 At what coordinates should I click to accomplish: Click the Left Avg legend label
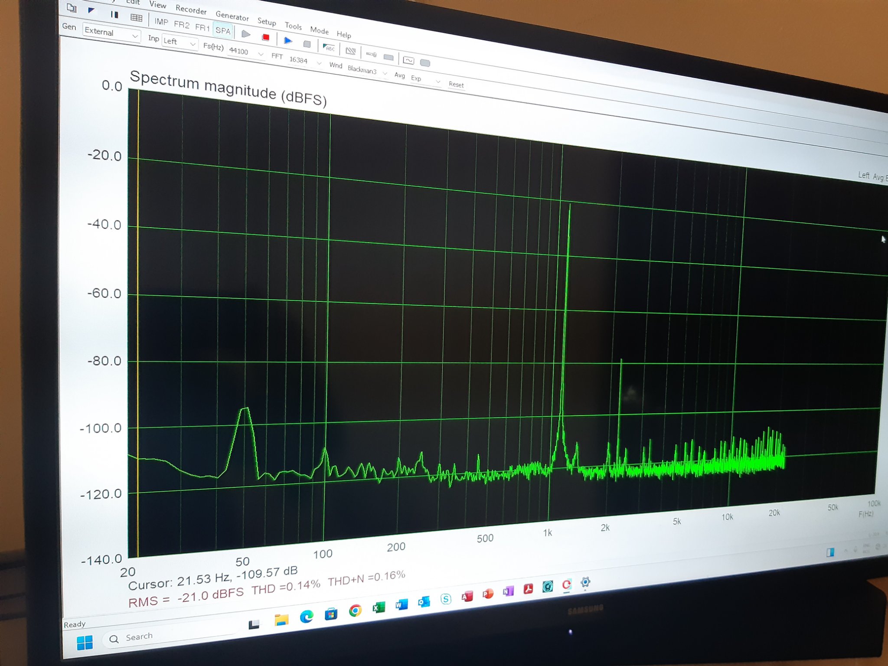tap(872, 176)
